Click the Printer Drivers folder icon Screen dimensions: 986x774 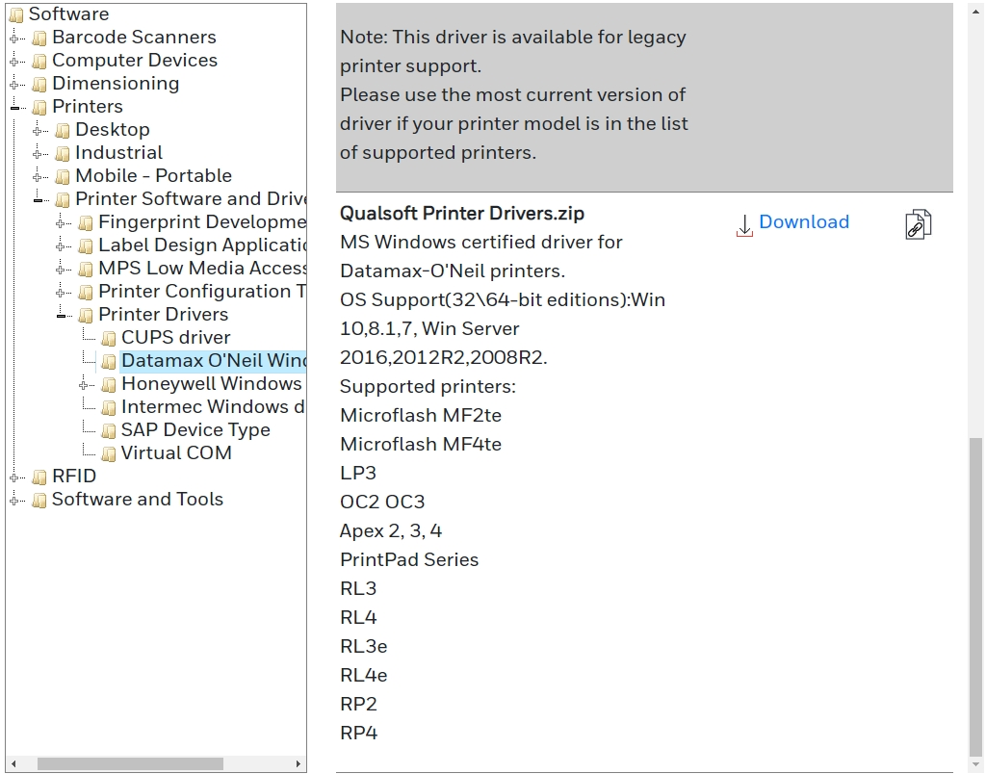tap(86, 315)
